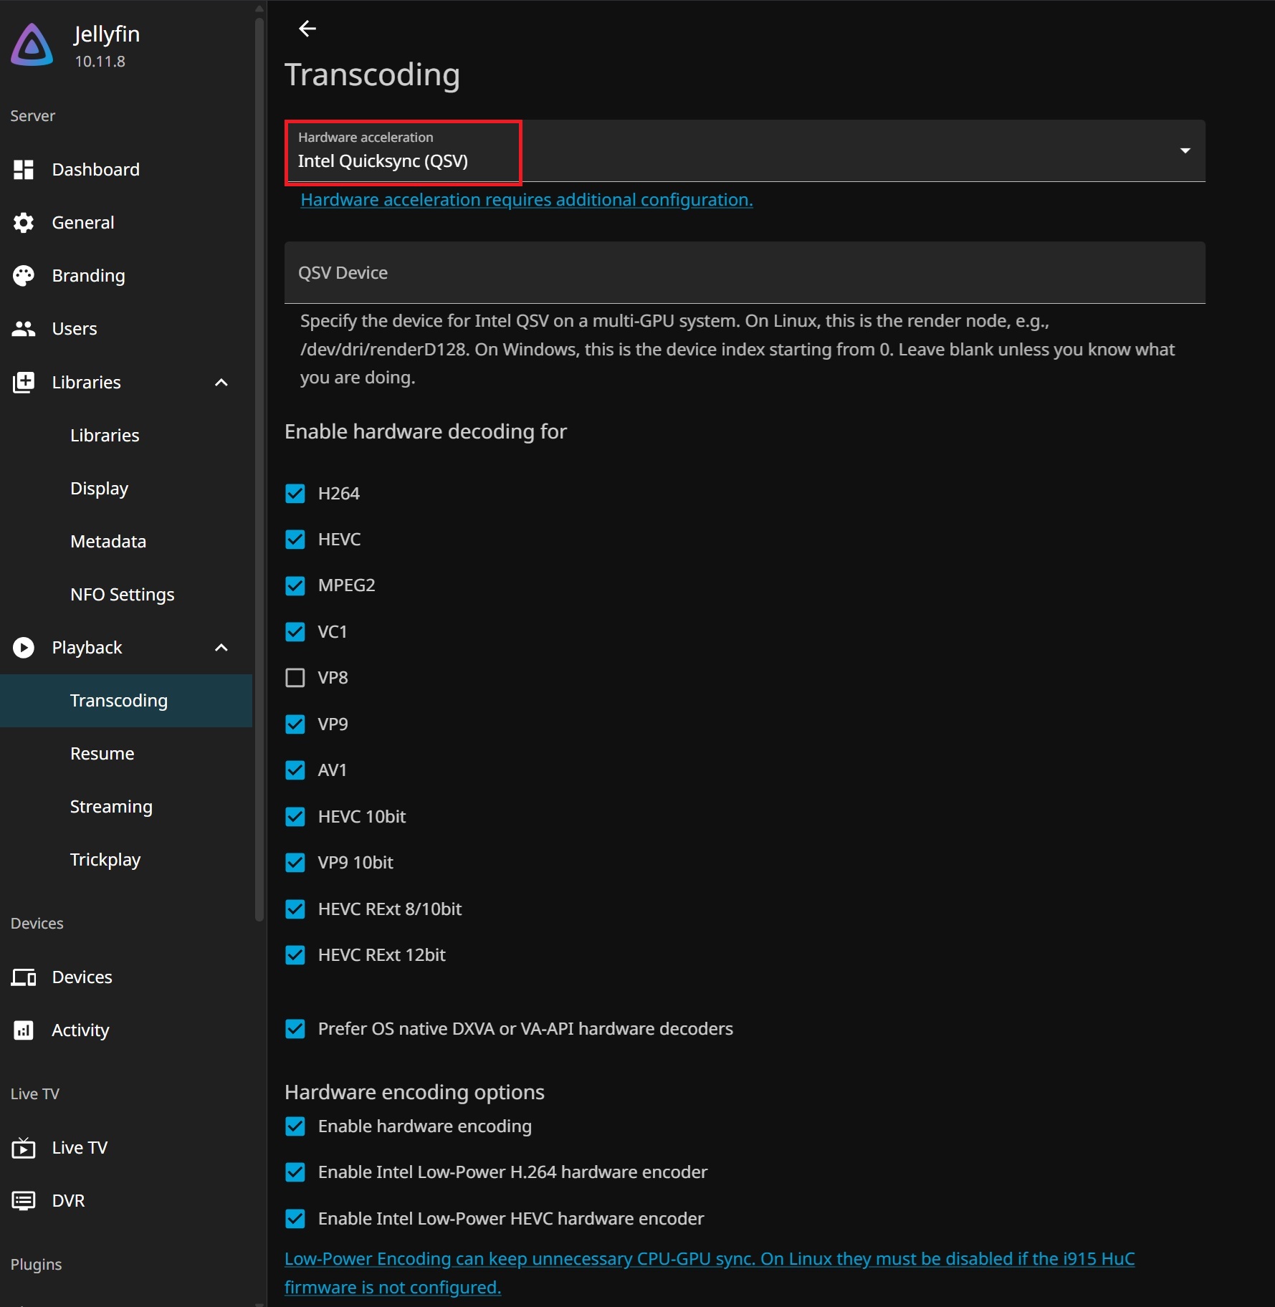
Task: Uncheck the AV1 decoding checkbox
Action: 295,770
